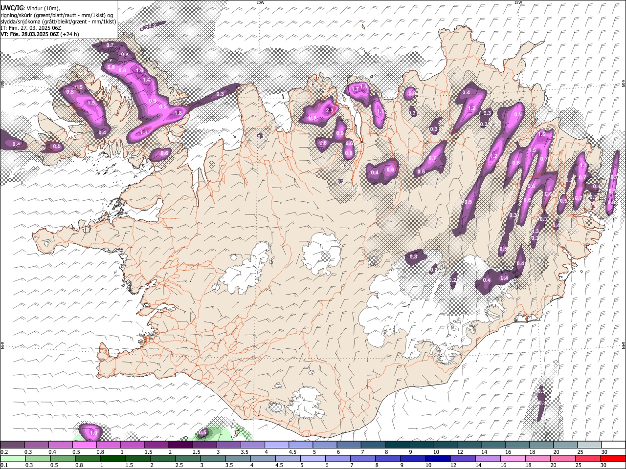Click the palest green 0.1 swatch on lower scale
The width and height of the screenshot is (626, 469).
[x=13, y=459]
